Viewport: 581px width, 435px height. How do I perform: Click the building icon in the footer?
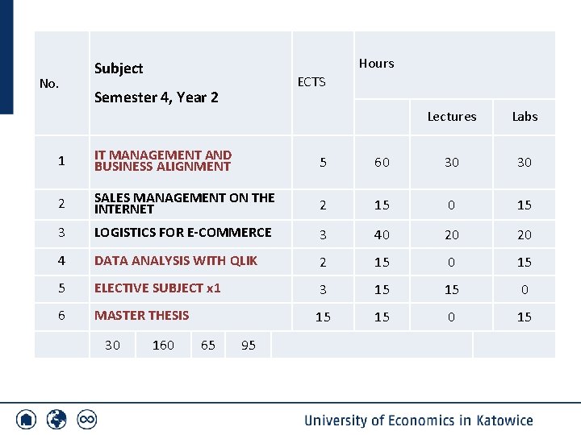[27, 420]
